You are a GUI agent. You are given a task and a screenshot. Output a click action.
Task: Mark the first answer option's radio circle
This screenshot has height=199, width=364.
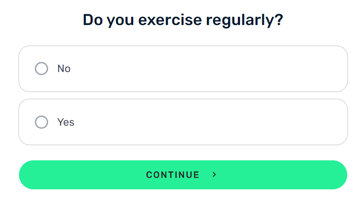41,69
